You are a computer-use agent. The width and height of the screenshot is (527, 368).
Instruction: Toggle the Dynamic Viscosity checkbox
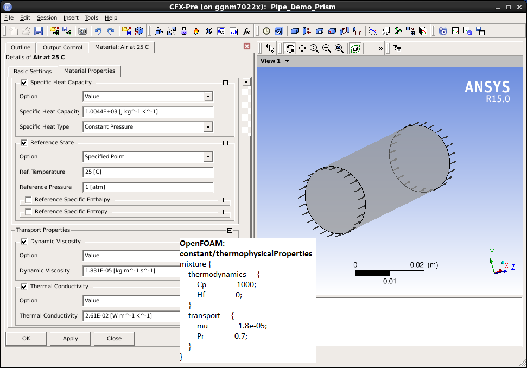(x=24, y=242)
